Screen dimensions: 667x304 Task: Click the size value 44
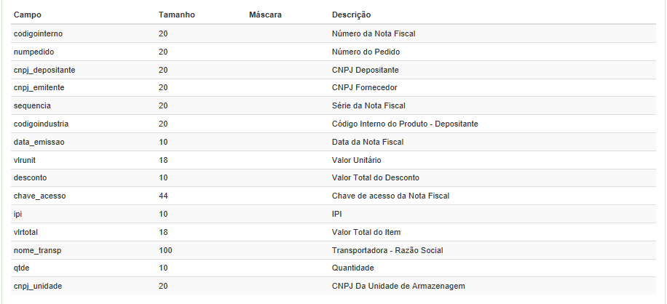163,196
